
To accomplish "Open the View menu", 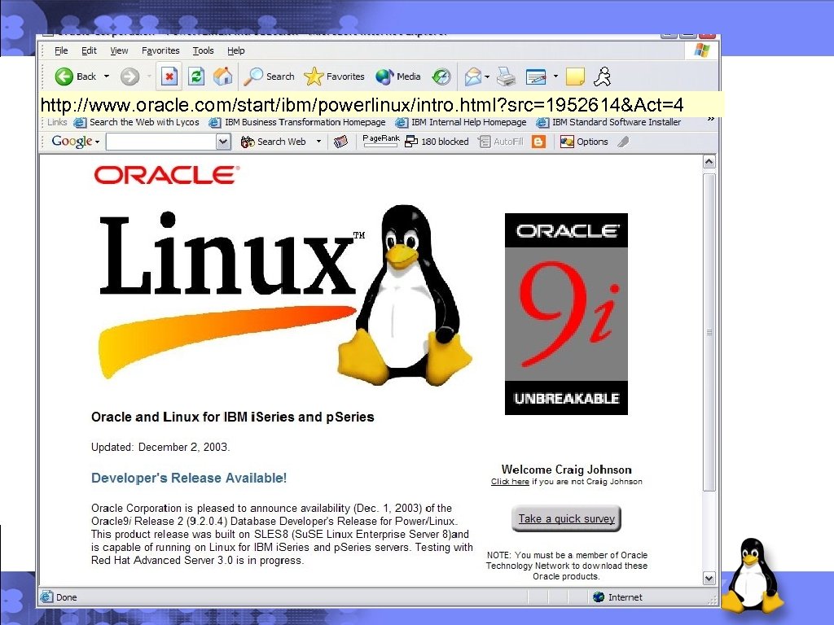I will pos(119,50).
